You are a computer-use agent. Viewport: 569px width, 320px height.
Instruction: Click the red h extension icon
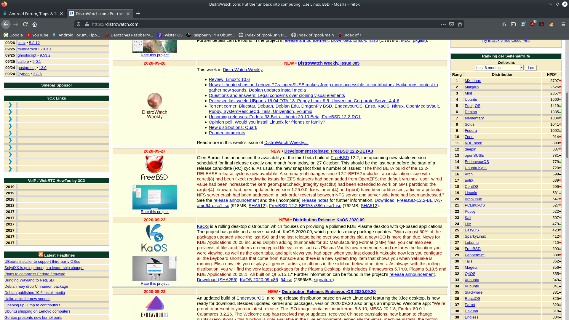pos(542,24)
